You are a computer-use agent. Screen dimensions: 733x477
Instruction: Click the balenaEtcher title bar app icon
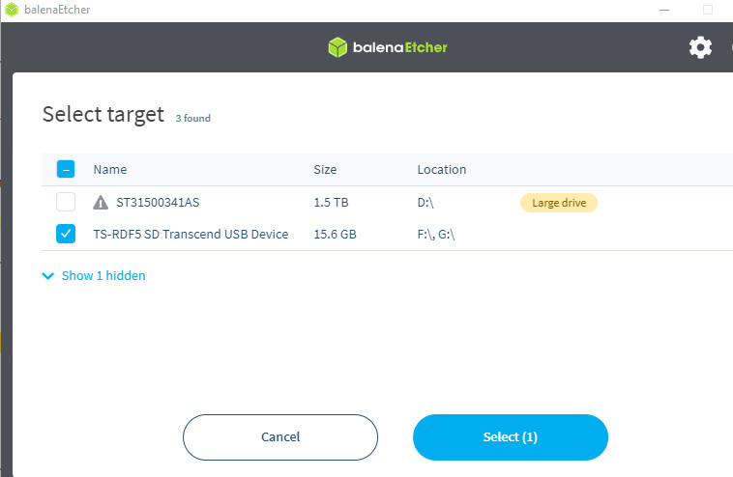pyautogui.click(x=11, y=10)
